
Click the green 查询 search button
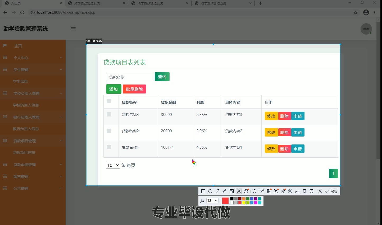pyautogui.click(x=162, y=77)
